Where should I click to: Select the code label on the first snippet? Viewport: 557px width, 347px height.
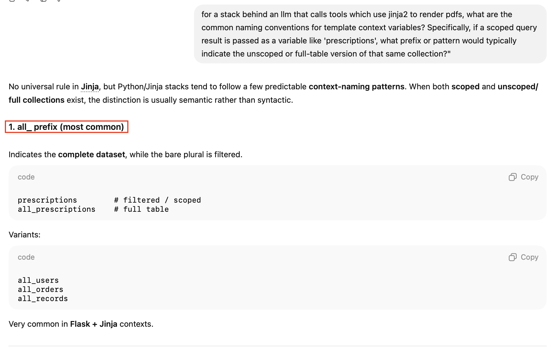[x=26, y=177]
